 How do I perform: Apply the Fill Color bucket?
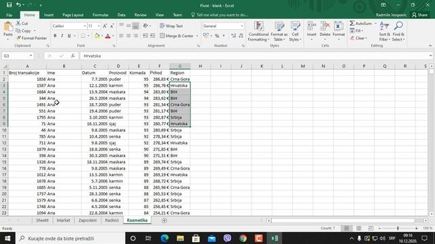[97, 36]
